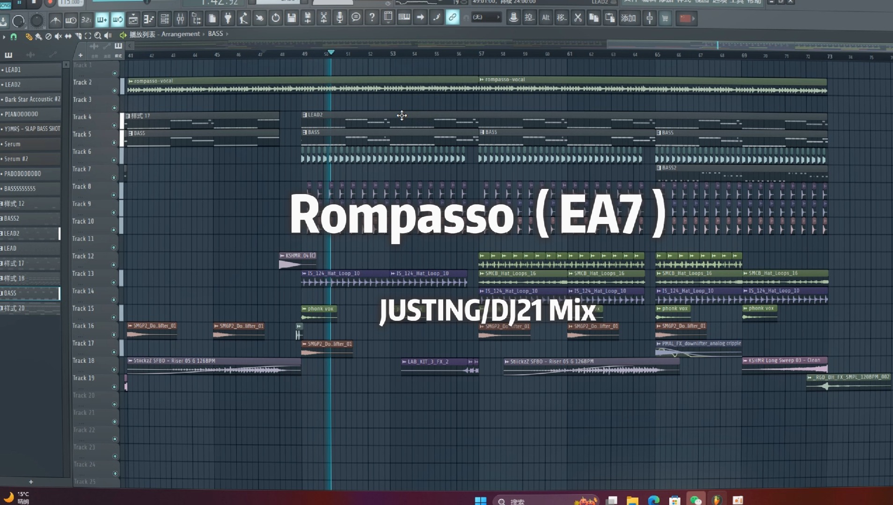Toggle overdub recording mode
Image resolution: width=893 pixels, height=505 pixels.
(102, 19)
